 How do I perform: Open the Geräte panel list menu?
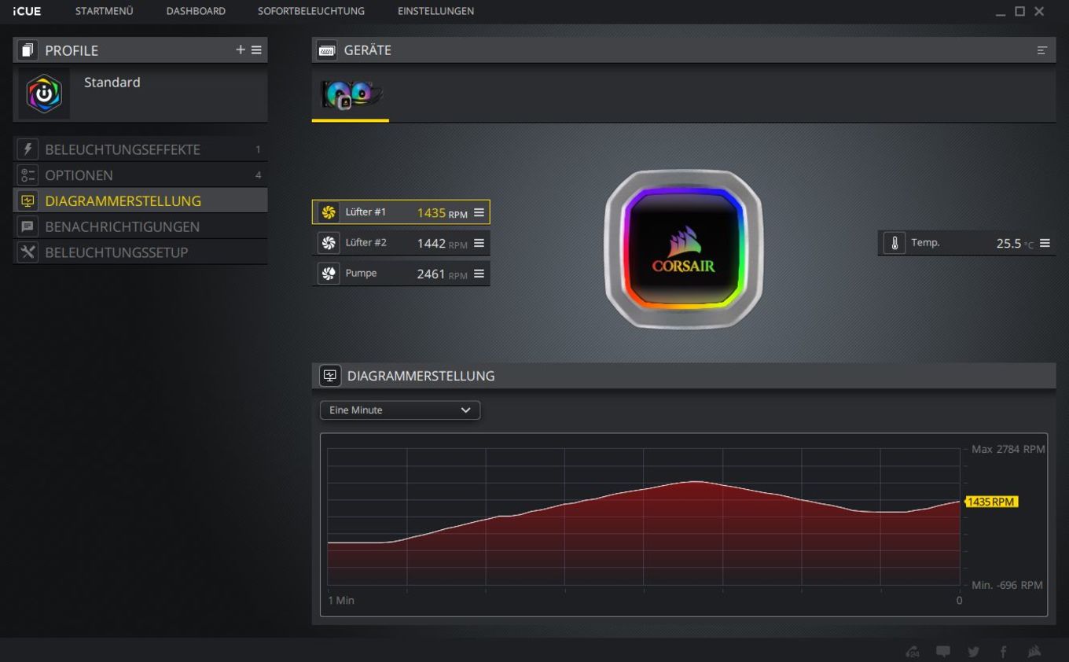tap(1042, 50)
